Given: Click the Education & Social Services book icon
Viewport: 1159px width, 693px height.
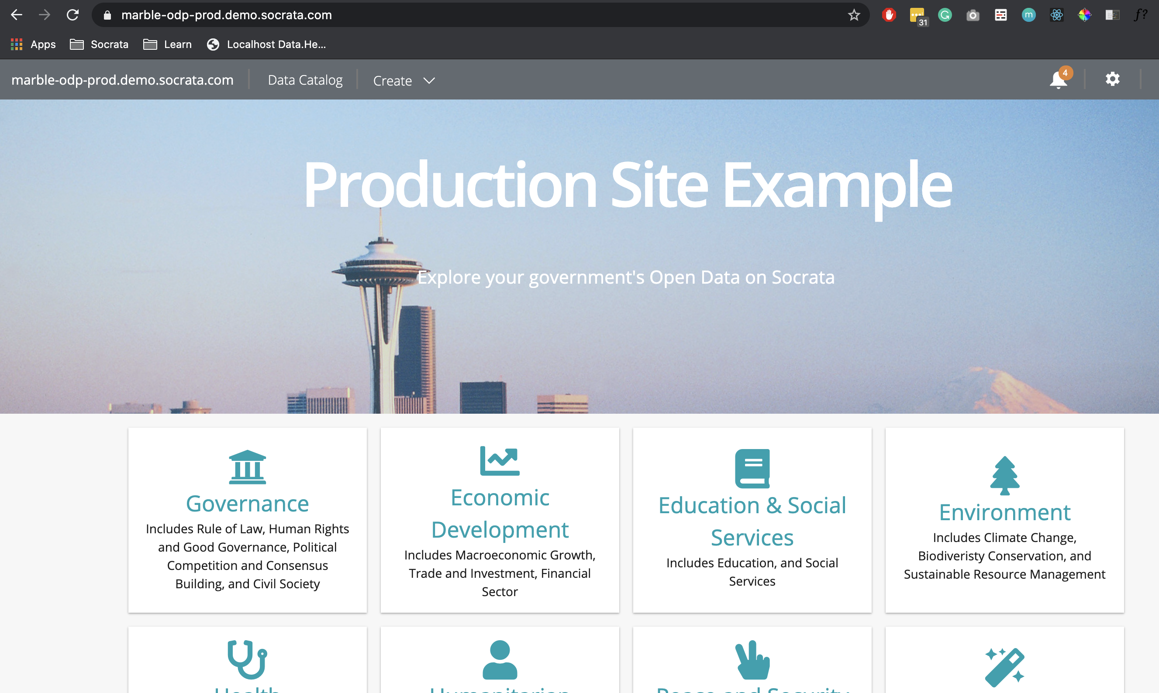Looking at the screenshot, I should coord(752,468).
